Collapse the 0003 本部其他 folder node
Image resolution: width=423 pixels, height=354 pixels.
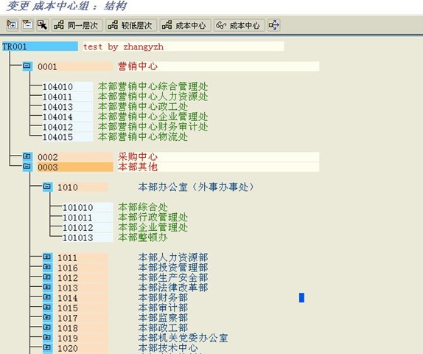[27, 167]
